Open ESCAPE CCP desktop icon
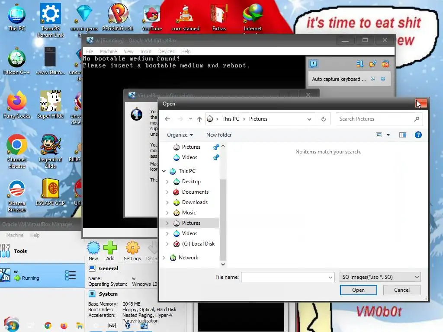This screenshot has width=443, height=332. (x=50, y=192)
